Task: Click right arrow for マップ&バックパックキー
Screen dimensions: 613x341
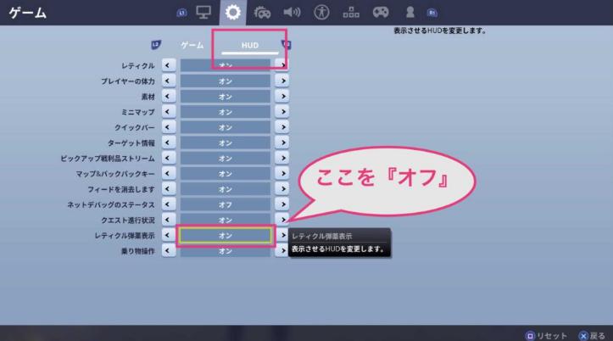Action: tap(281, 173)
